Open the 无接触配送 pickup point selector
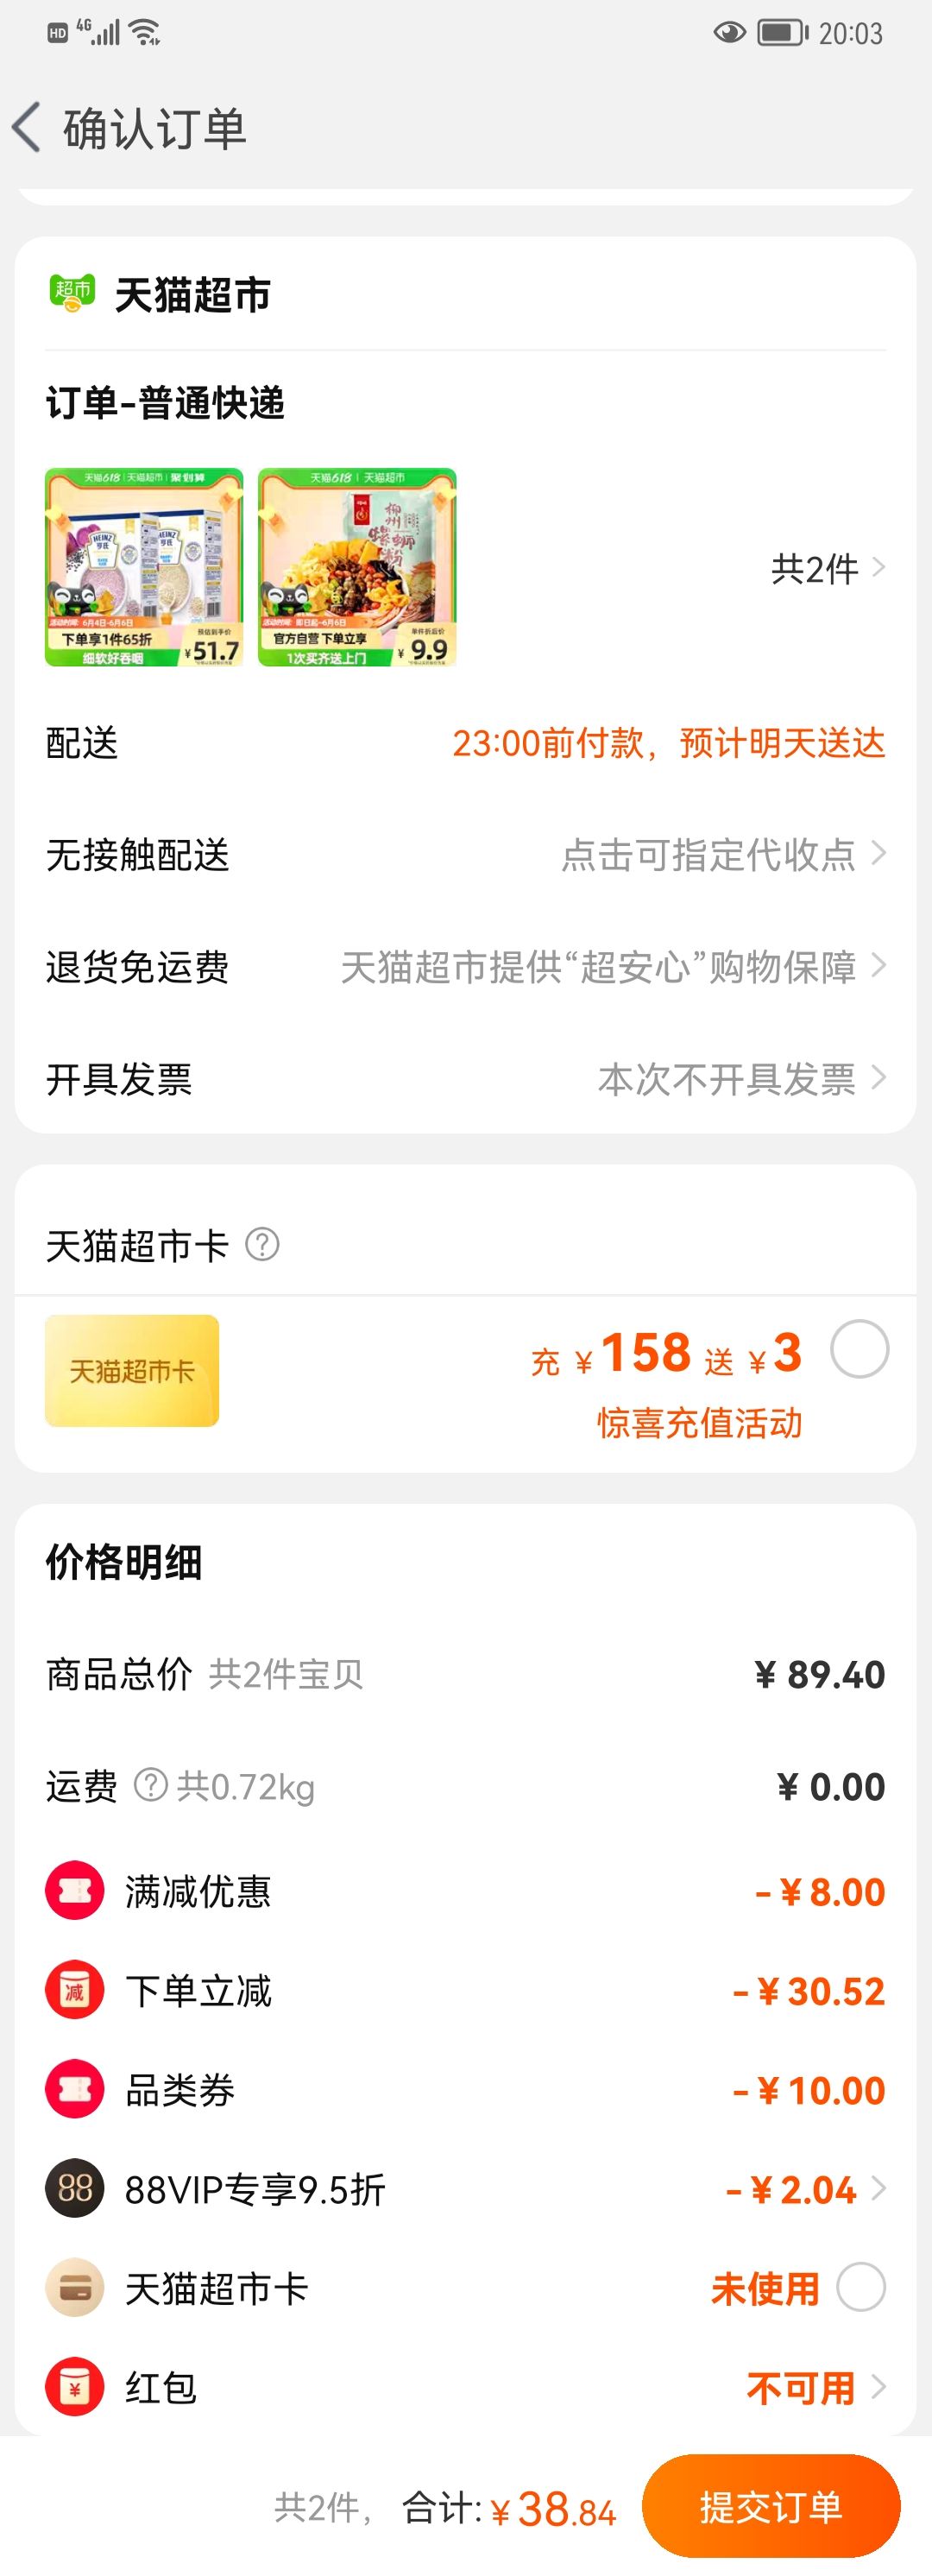Image resolution: width=932 pixels, height=2576 pixels. pos(465,854)
